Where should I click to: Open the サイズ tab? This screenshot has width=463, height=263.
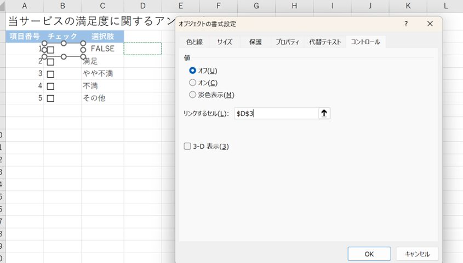tap(225, 42)
